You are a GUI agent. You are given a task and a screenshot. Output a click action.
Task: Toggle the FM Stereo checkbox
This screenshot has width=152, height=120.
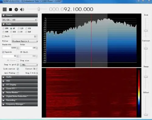click(x=18, y=61)
